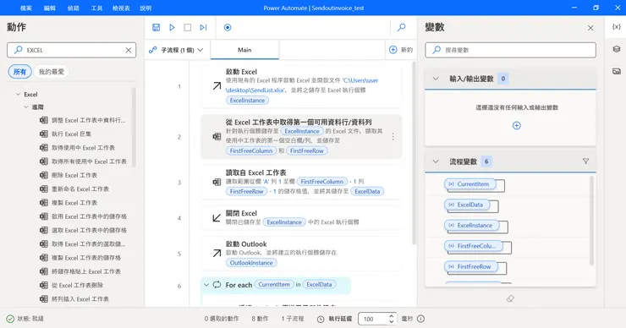This screenshot has height=328, width=626.
Task: Open search in flow magnifier icon
Action: coord(402,28)
